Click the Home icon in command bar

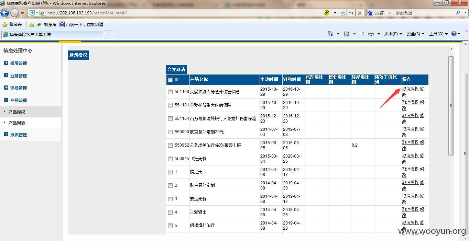[330, 34]
